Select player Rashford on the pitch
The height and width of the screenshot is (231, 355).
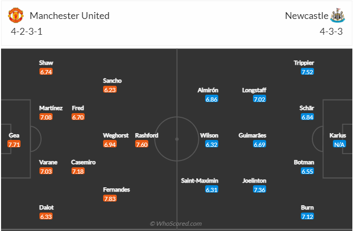[146, 135]
